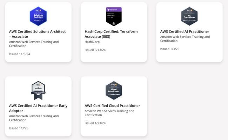The height and width of the screenshot is (140, 228).
Task: Click the Terraform Associate badge icon
Action: [x=114, y=16]
